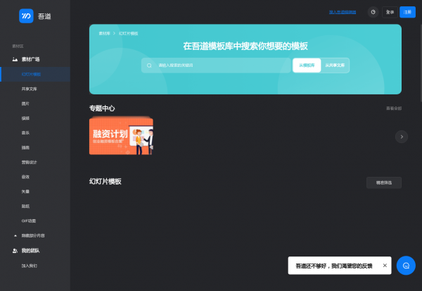Select 营销设计 in the sidebar
This screenshot has width=422, height=291.
pyautogui.click(x=30, y=162)
